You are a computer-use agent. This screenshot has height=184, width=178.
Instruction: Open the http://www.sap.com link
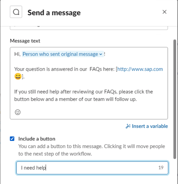click(x=140, y=69)
